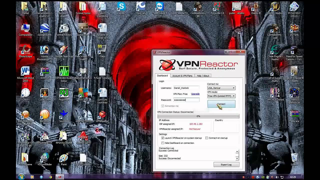Screen dimensions: 320x180
Task: Click the Connect button
Action: pyautogui.click(x=221, y=104)
